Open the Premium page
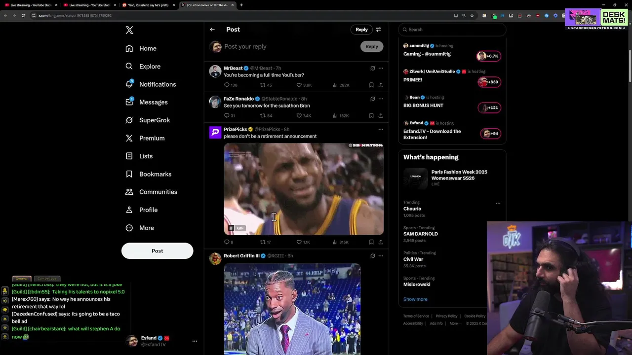Screen dimensions: 632x355 pyautogui.click(x=145, y=138)
